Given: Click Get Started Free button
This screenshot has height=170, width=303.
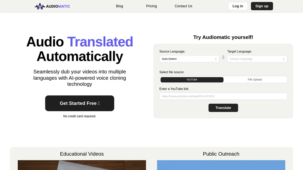Looking at the screenshot, I should [x=80, y=103].
